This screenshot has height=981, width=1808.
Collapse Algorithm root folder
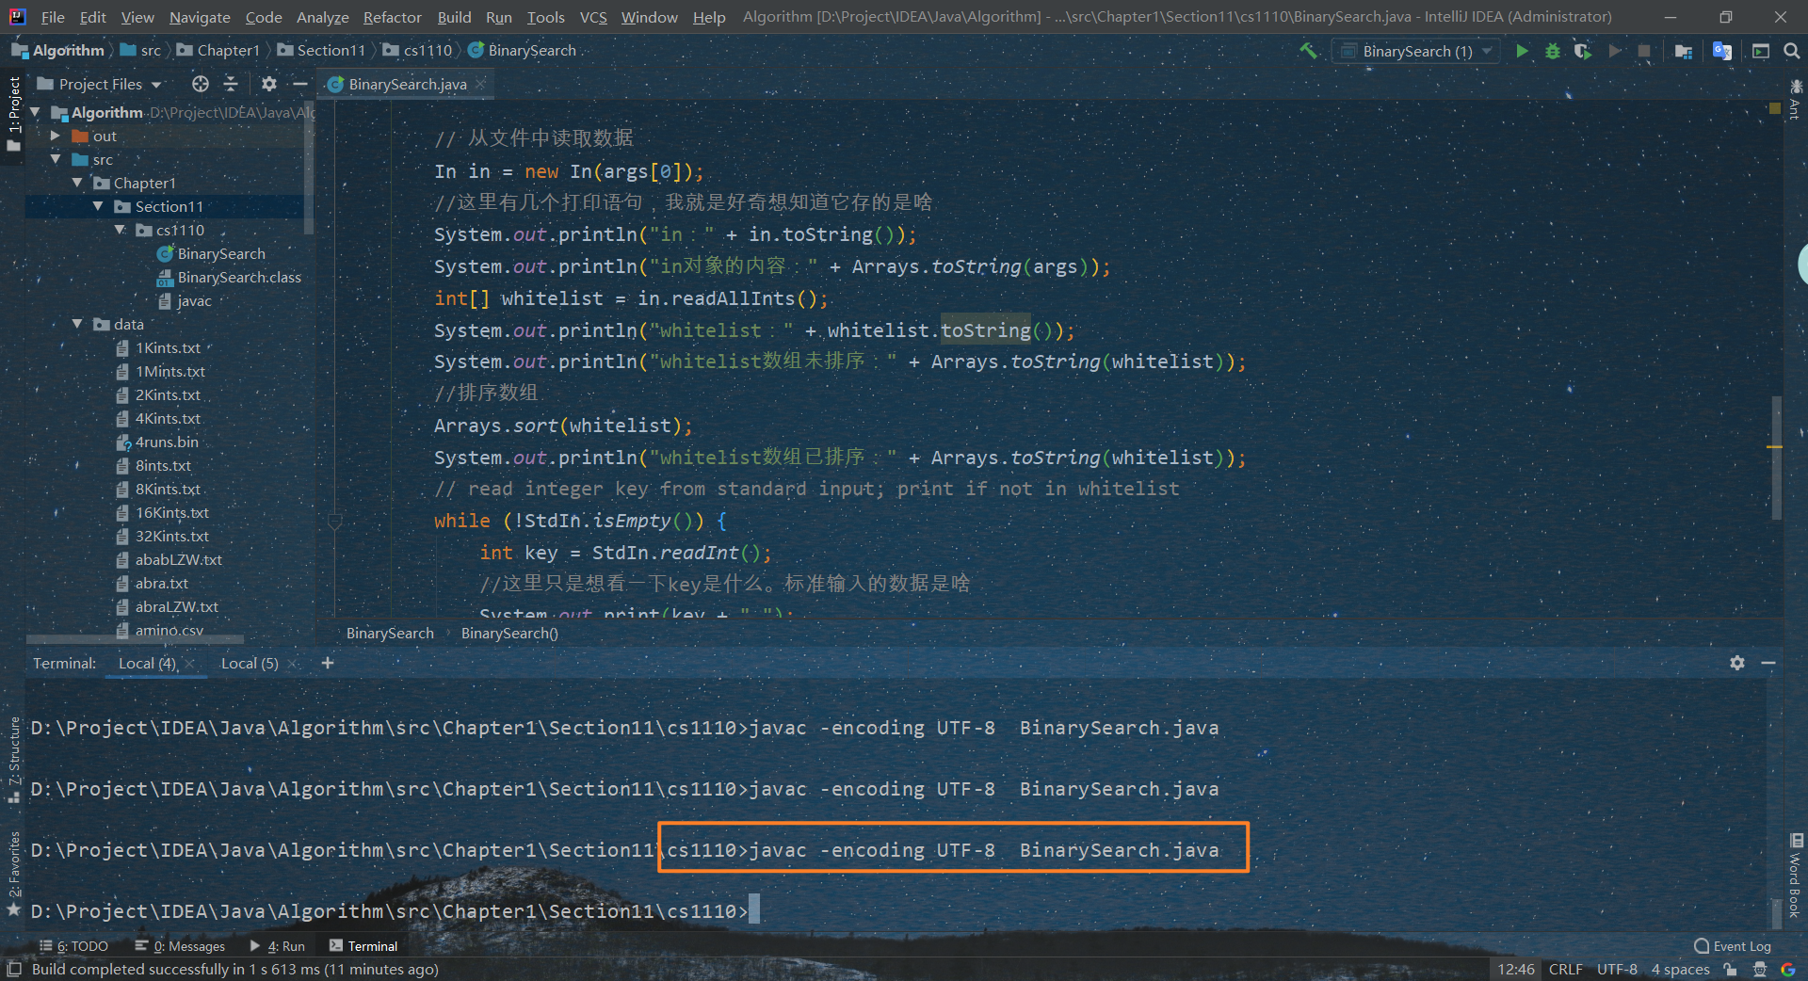(36, 112)
